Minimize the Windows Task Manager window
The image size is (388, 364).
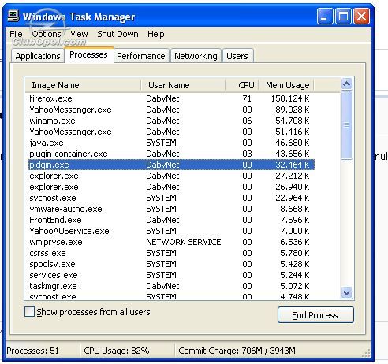click(x=325, y=17)
